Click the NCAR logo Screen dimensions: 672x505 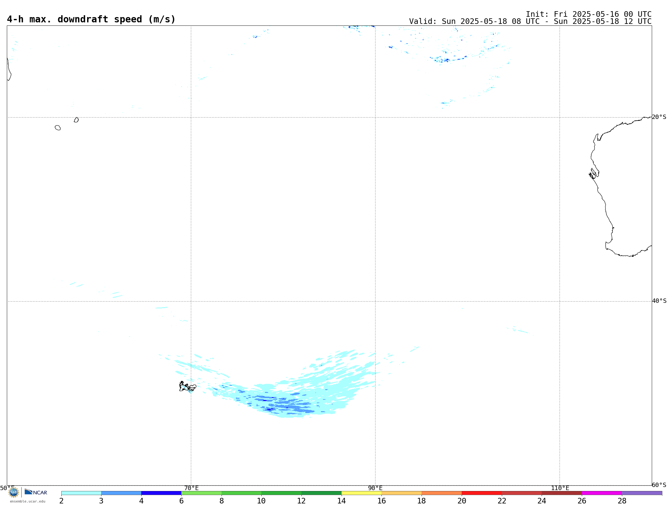(36, 492)
